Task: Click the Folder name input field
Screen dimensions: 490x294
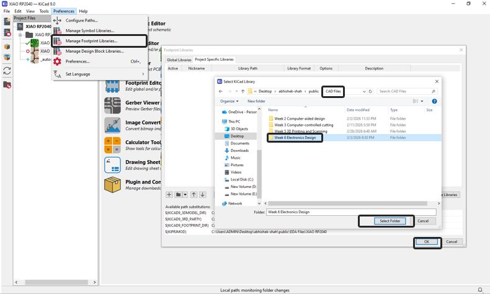Action: (351, 212)
